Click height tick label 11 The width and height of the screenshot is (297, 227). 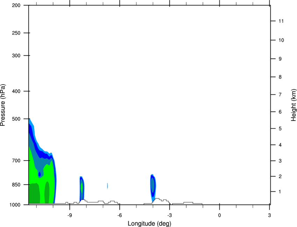pos(281,21)
